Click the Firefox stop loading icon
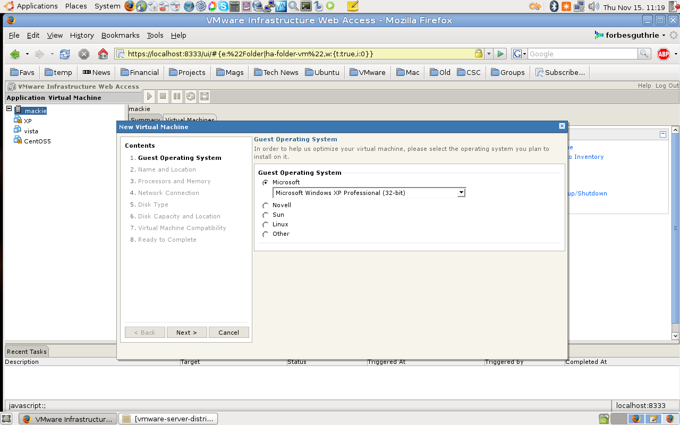This screenshot has width=680, height=425. pos(83,54)
